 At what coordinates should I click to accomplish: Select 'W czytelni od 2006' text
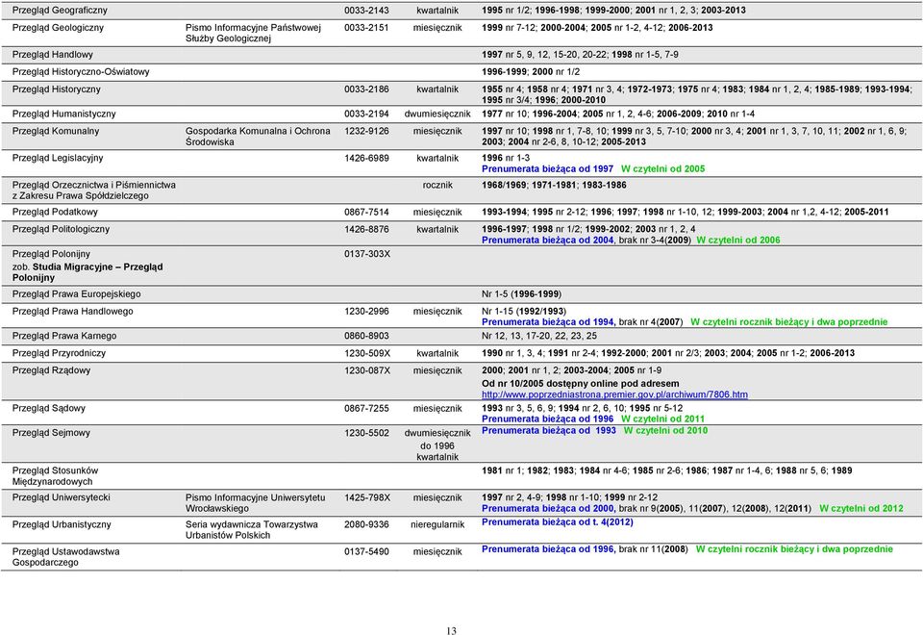[x=738, y=241]
